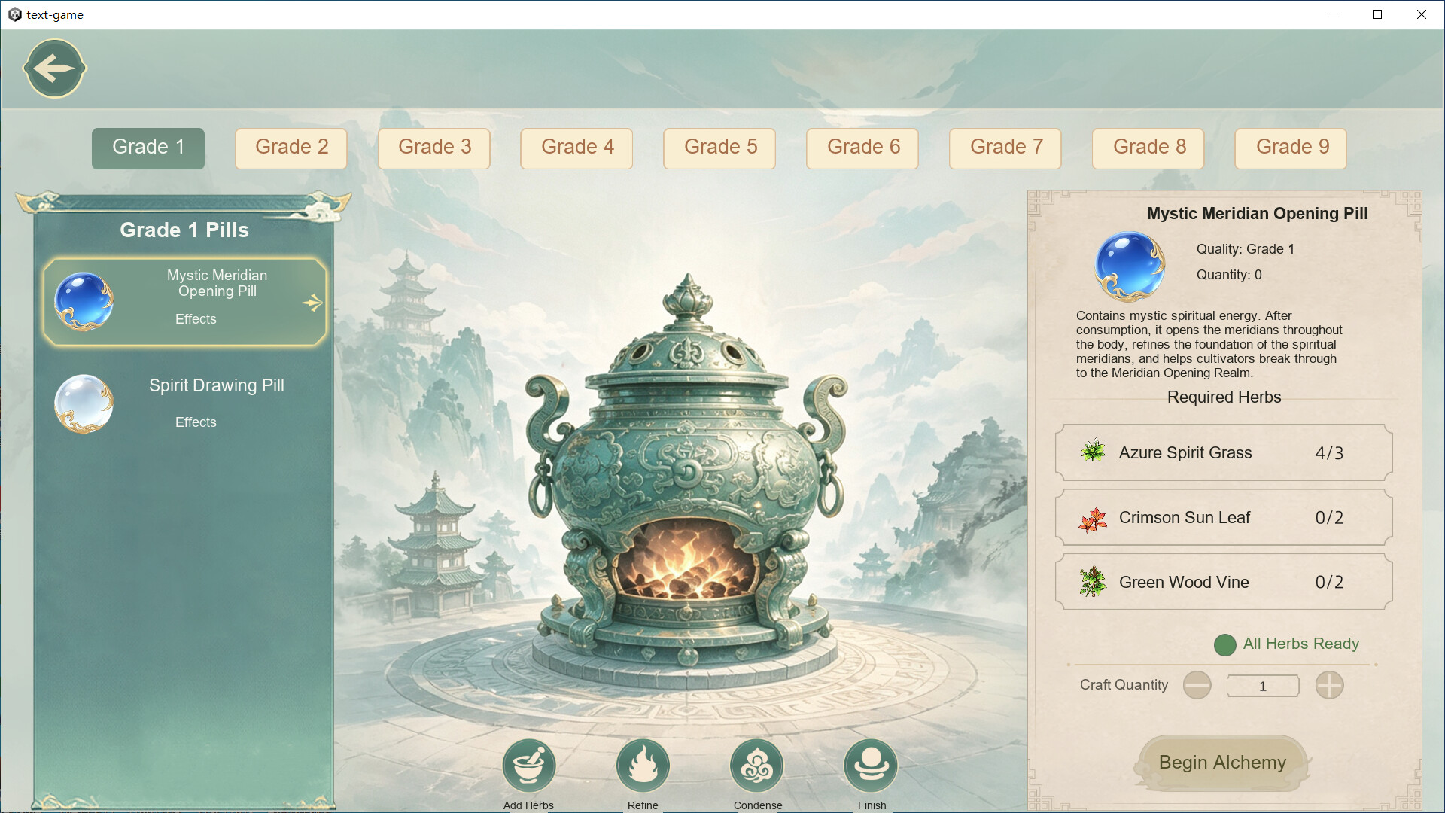1445x813 pixels.
Task: Click the text-game app icon in title bar
Action: pyautogui.click(x=14, y=14)
